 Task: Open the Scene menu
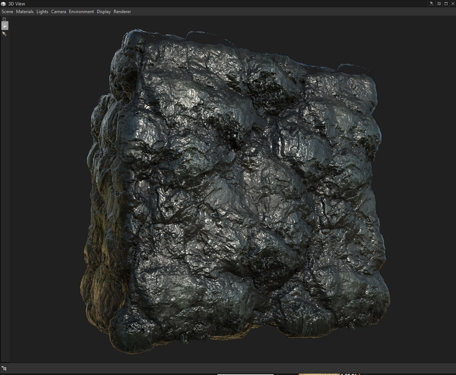[x=7, y=12]
